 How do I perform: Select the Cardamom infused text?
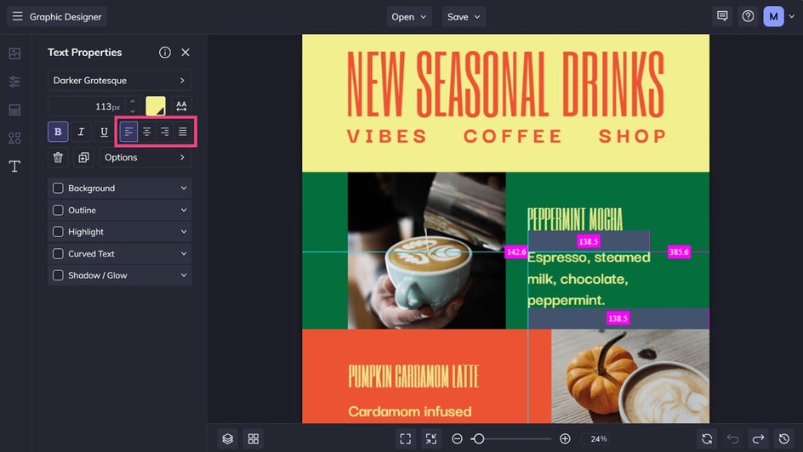pyautogui.click(x=410, y=411)
